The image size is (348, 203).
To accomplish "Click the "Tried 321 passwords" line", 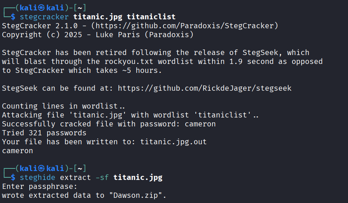I will pos(44,133).
